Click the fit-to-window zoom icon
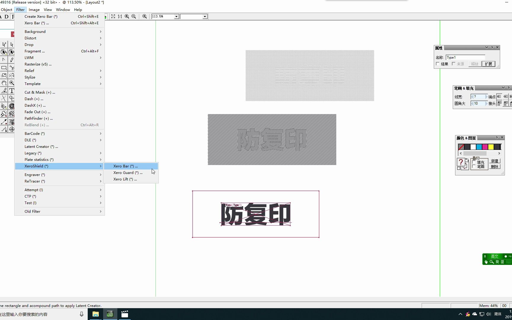This screenshot has height=320, width=512. click(x=113, y=17)
